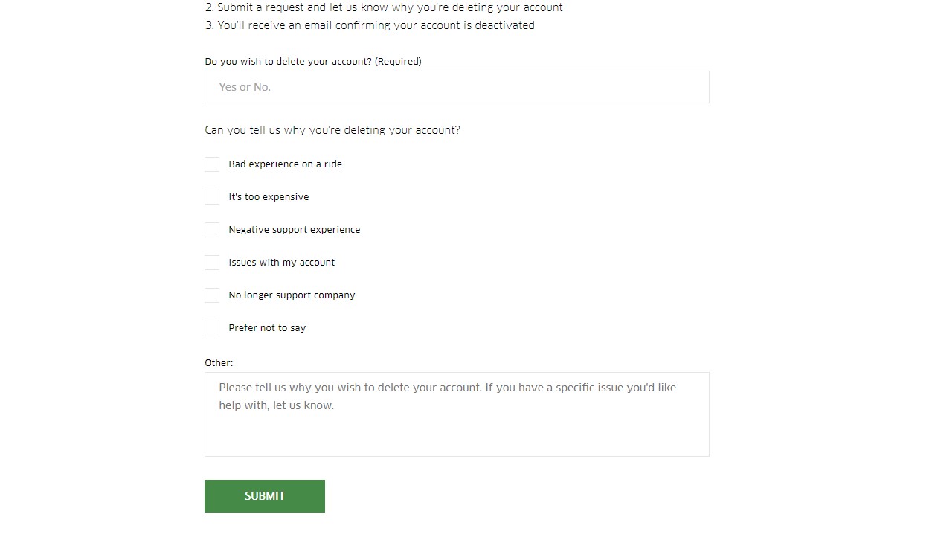
Task: Enable the Negative support experience checkbox
Action: pyautogui.click(x=212, y=230)
